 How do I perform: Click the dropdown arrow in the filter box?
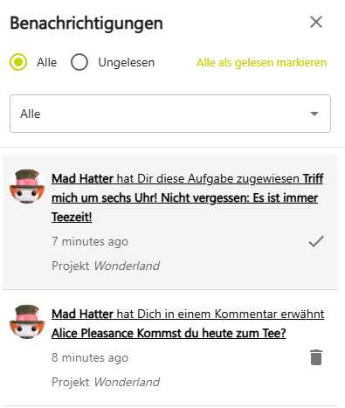314,114
